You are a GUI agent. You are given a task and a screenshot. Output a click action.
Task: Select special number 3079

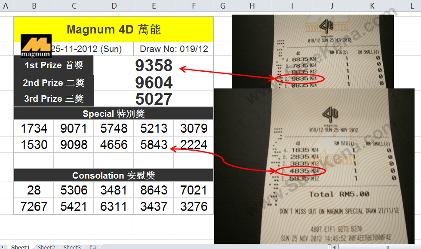194,128
